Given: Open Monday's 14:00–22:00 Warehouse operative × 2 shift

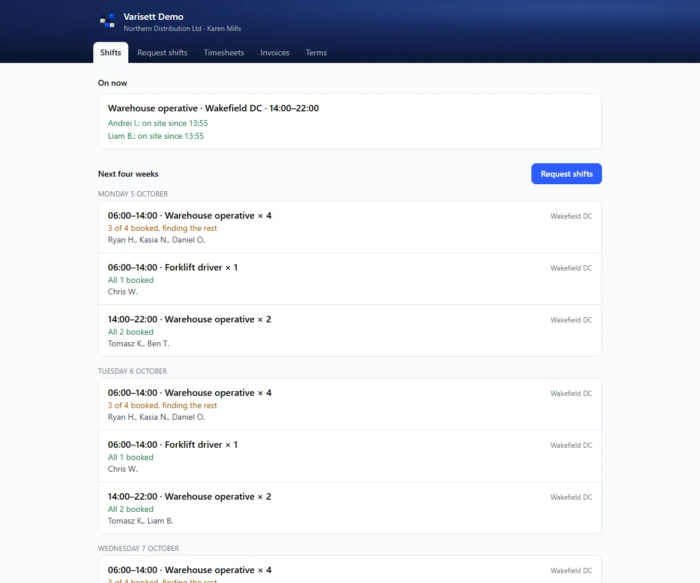Looking at the screenshot, I should [350, 331].
